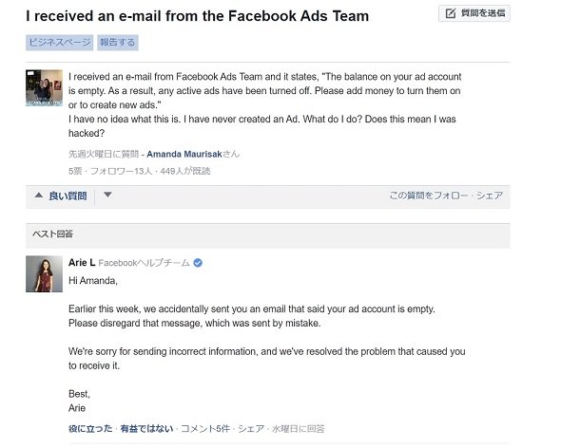561x448 pixels.
Task: Mark as 良い質問
Action: tap(68, 196)
